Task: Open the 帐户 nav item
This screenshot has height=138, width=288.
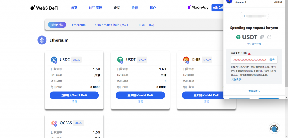Action: pyautogui.click(x=153, y=8)
